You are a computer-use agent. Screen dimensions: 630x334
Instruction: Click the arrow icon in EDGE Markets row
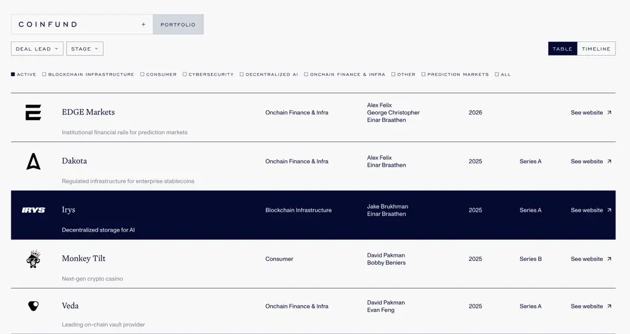point(609,113)
